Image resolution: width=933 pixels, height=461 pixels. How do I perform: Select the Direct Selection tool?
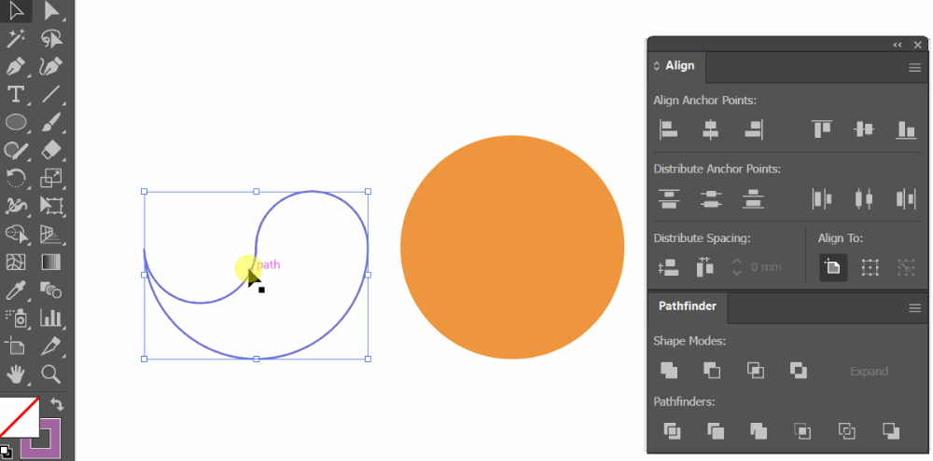coord(51,12)
